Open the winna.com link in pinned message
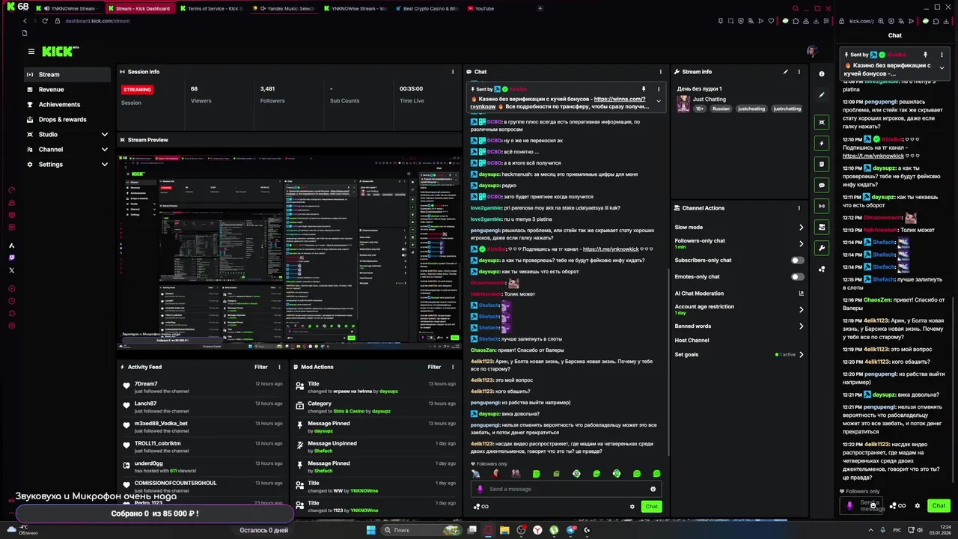Screen dimensions: 958x539 coord(620,99)
